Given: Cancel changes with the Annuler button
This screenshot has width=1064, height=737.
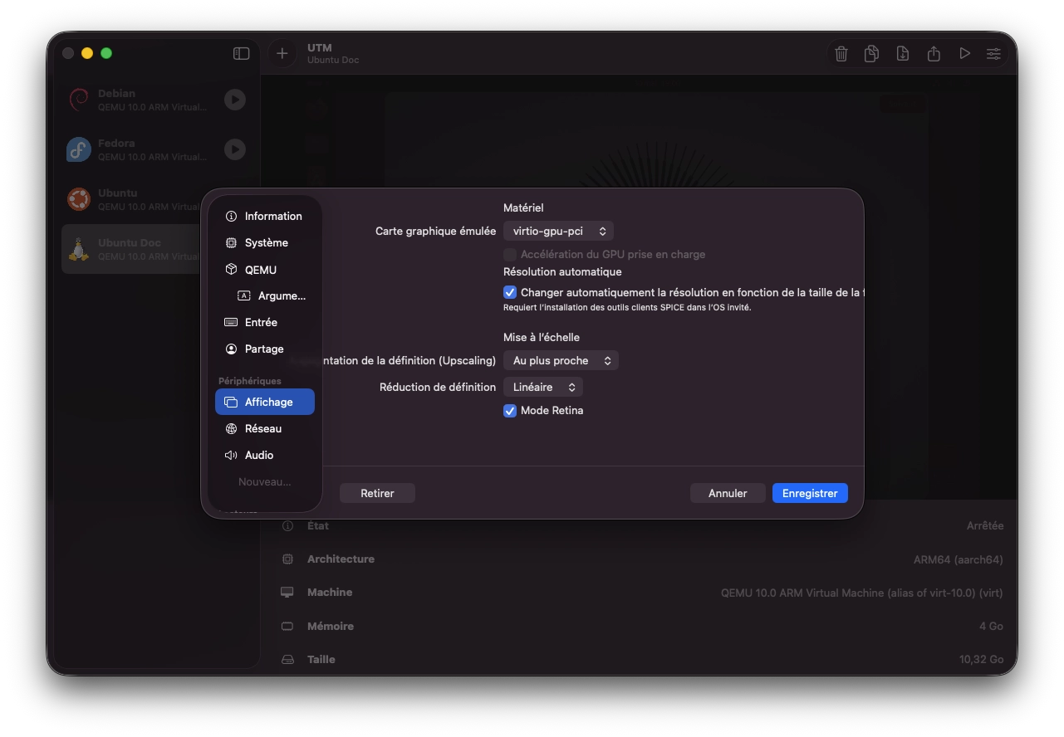Looking at the screenshot, I should (728, 493).
